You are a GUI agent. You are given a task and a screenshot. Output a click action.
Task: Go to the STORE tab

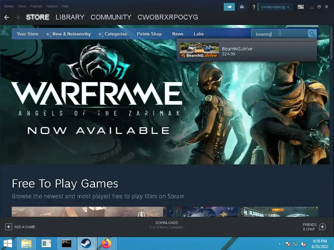(38, 17)
